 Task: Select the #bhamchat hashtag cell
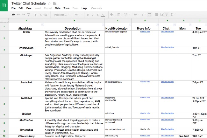coord(26,131)
